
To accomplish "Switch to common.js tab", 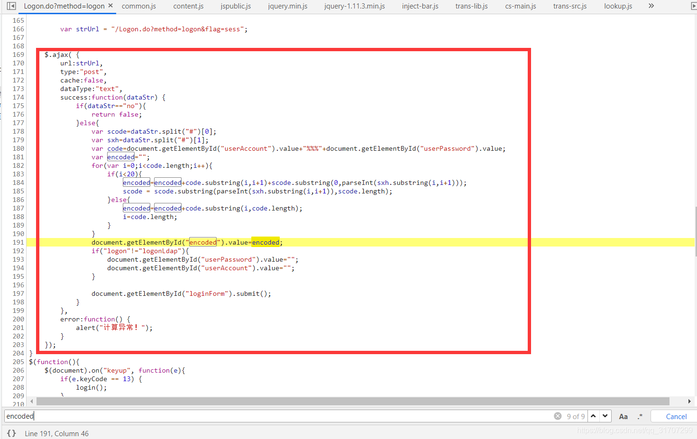I will click(139, 6).
